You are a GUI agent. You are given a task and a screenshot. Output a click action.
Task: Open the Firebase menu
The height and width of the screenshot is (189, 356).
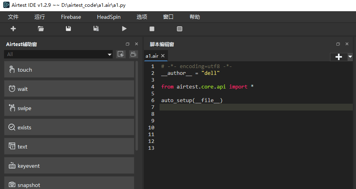coord(71,17)
